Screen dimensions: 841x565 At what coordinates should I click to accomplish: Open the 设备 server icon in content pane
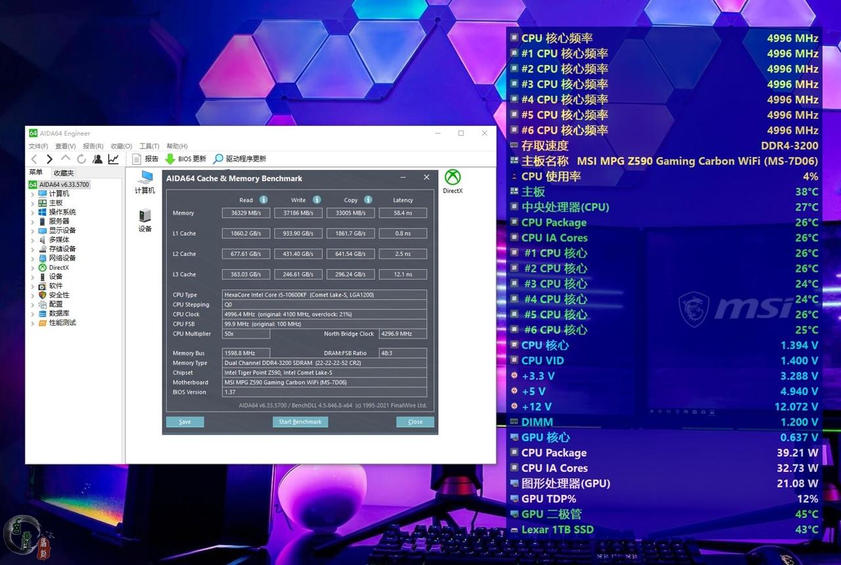click(x=145, y=220)
